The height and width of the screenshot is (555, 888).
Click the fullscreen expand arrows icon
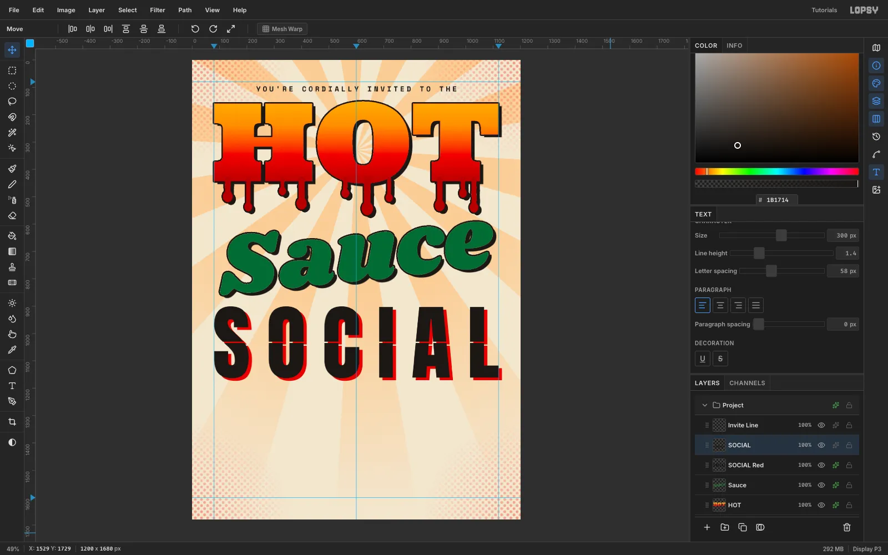pyautogui.click(x=231, y=29)
